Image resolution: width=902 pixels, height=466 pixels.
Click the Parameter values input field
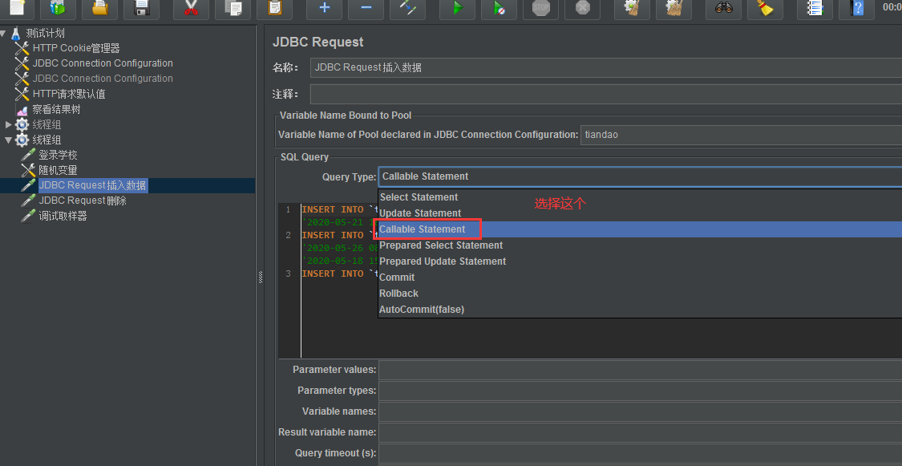pyautogui.click(x=561, y=370)
